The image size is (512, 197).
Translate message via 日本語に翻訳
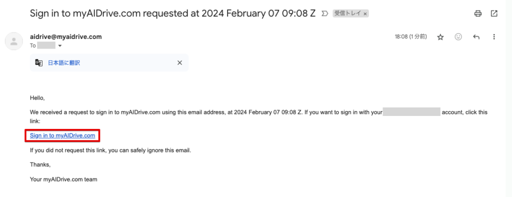point(64,62)
